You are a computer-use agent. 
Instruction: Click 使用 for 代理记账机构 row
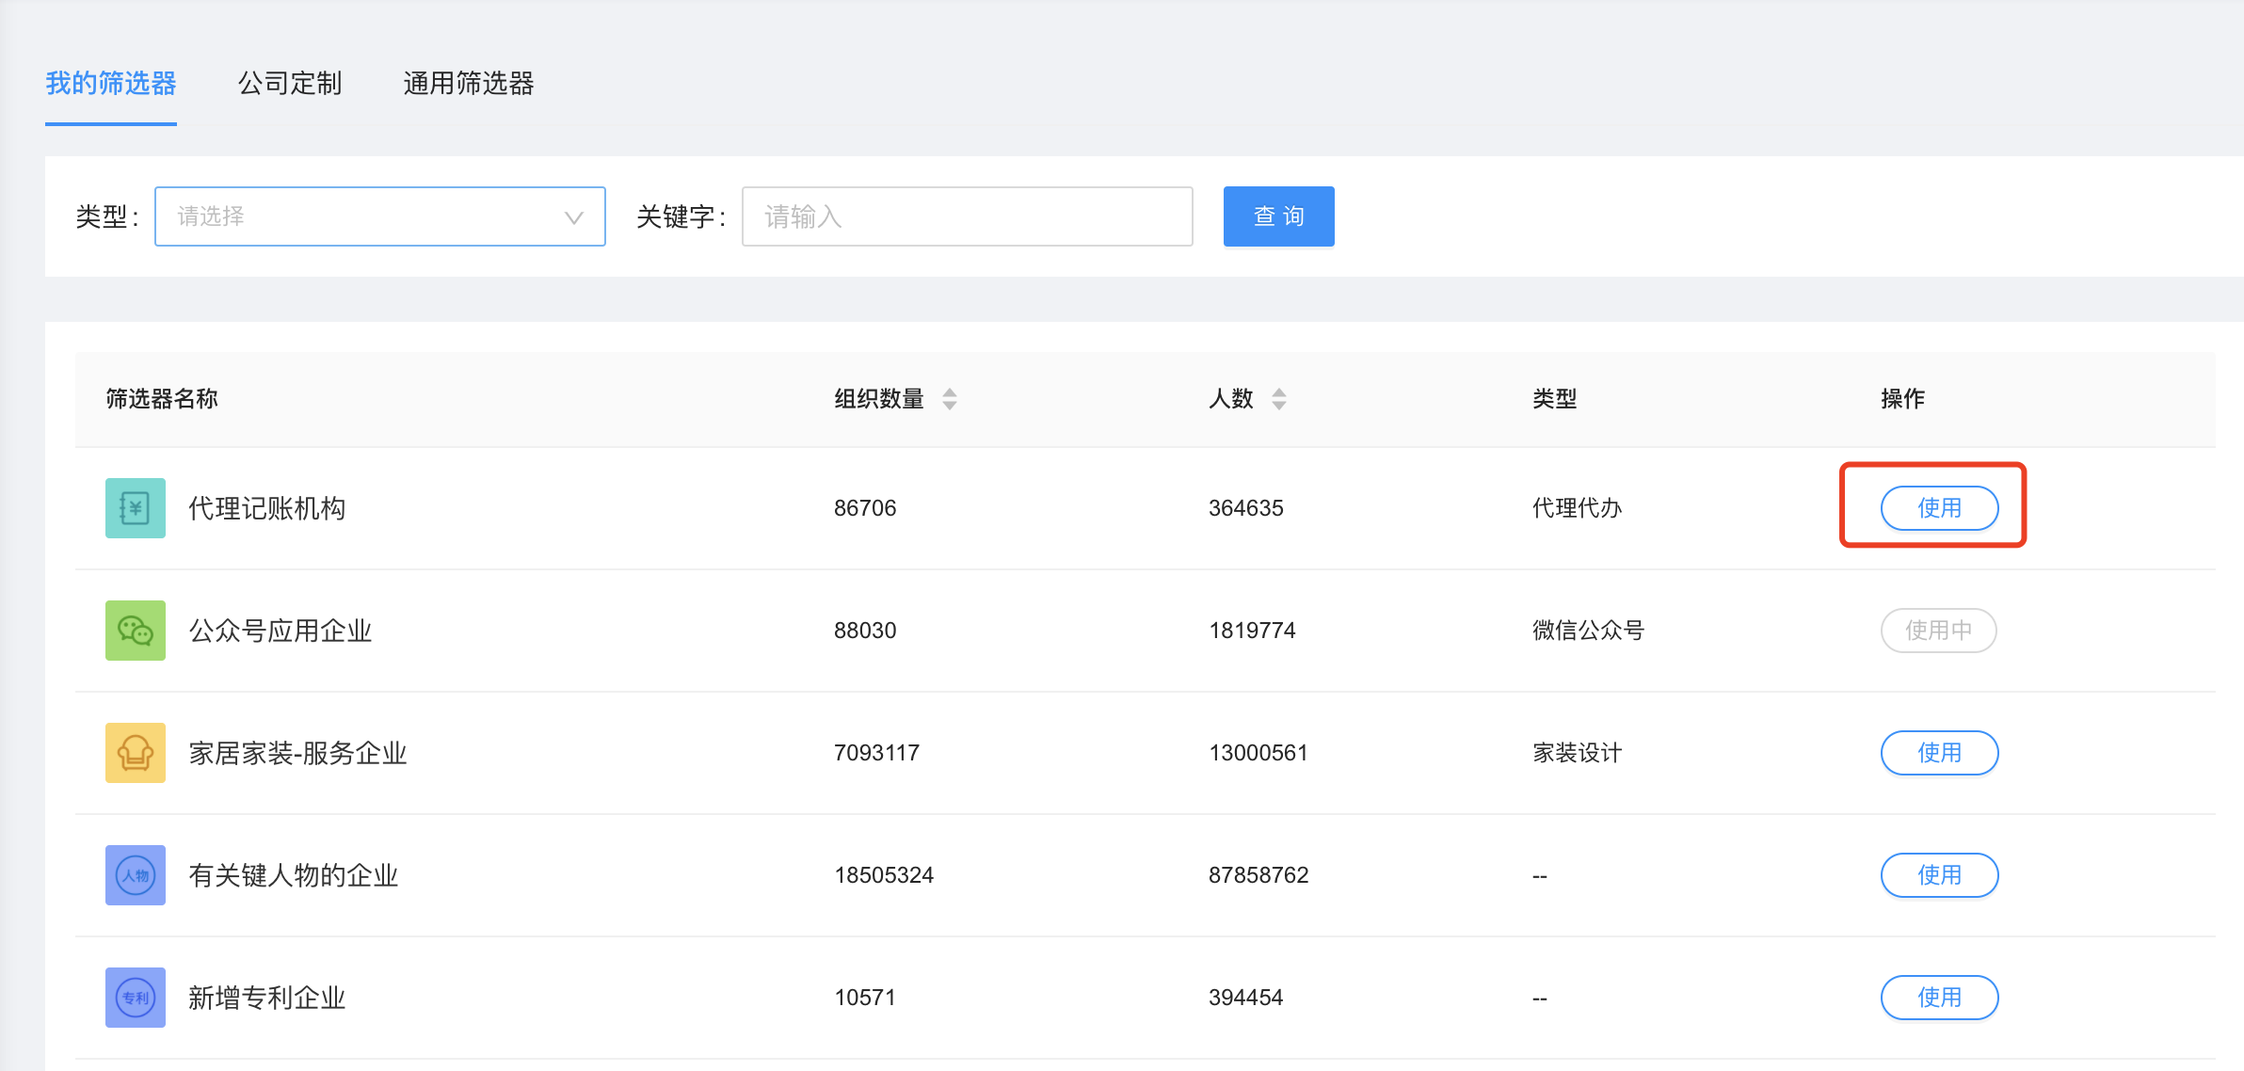(1939, 508)
